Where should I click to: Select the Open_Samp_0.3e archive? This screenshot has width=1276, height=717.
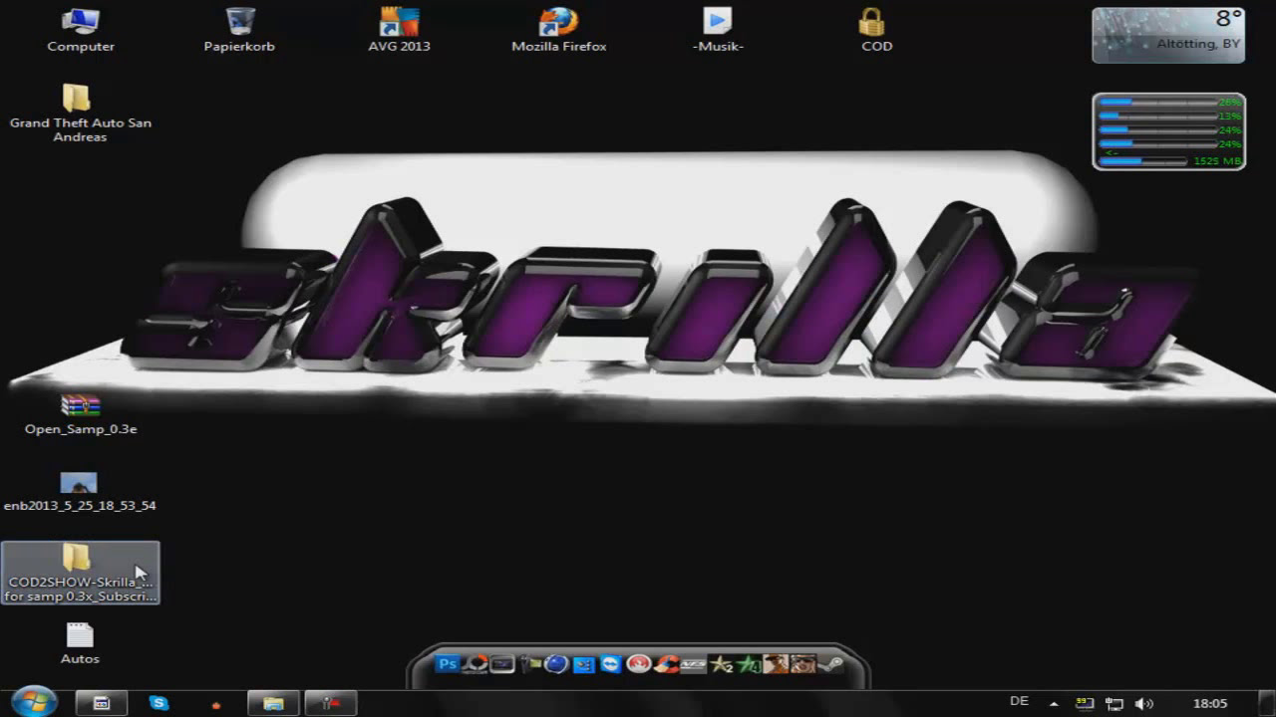coord(81,414)
